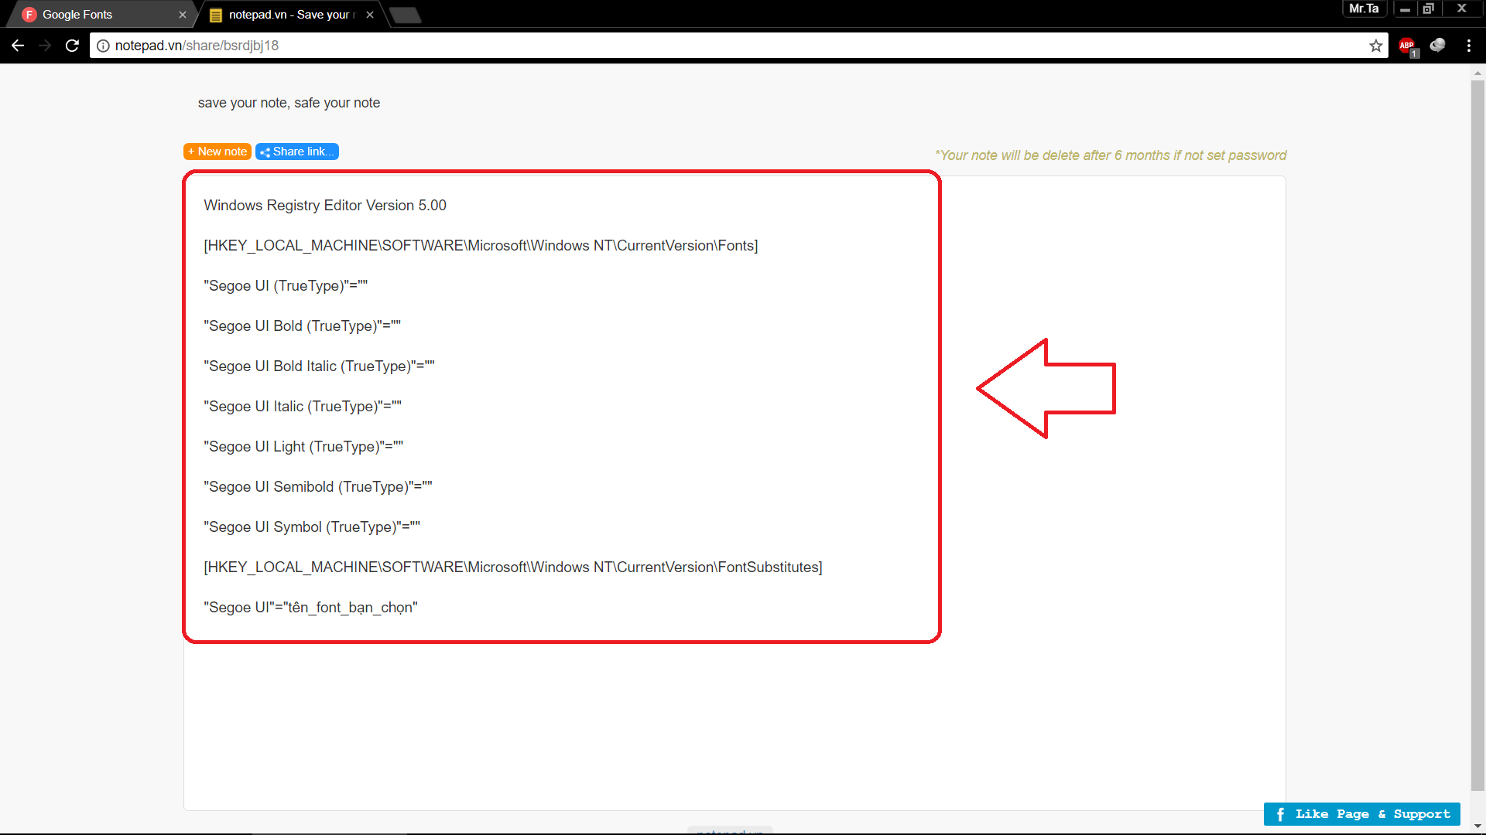Click the scrollbar down arrow
Viewport: 1486px width, 835px height.
(1477, 826)
